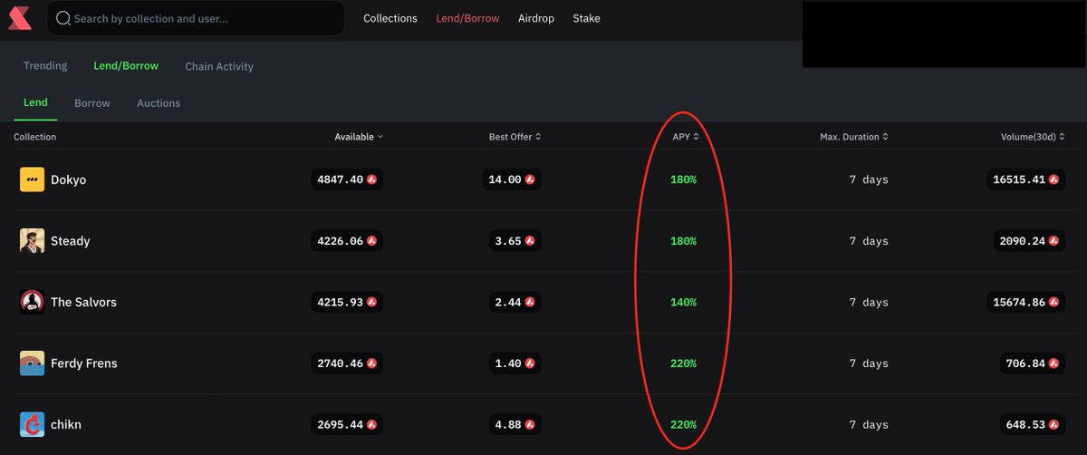Click Steady's 180% APY value
Image resolution: width=1087 pixels, height=455 pixels.
coord(684,241)
